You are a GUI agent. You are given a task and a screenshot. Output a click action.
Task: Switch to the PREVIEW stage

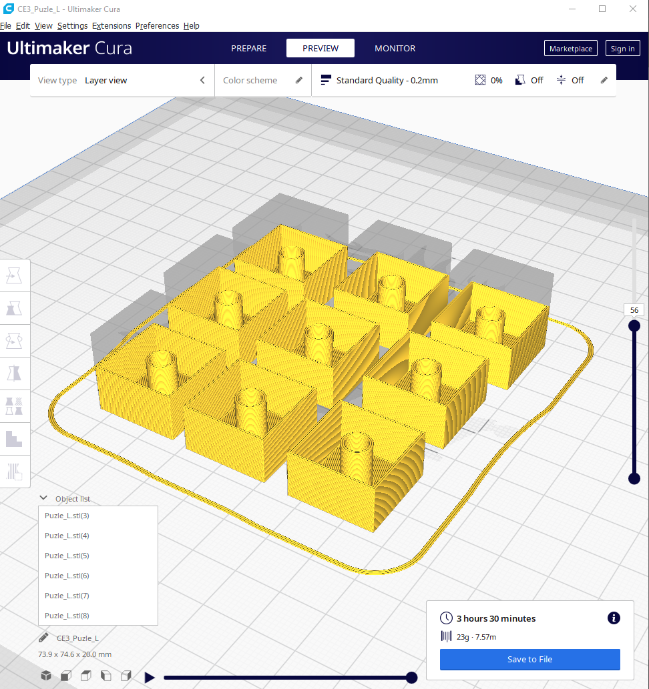tap(320, 48)
